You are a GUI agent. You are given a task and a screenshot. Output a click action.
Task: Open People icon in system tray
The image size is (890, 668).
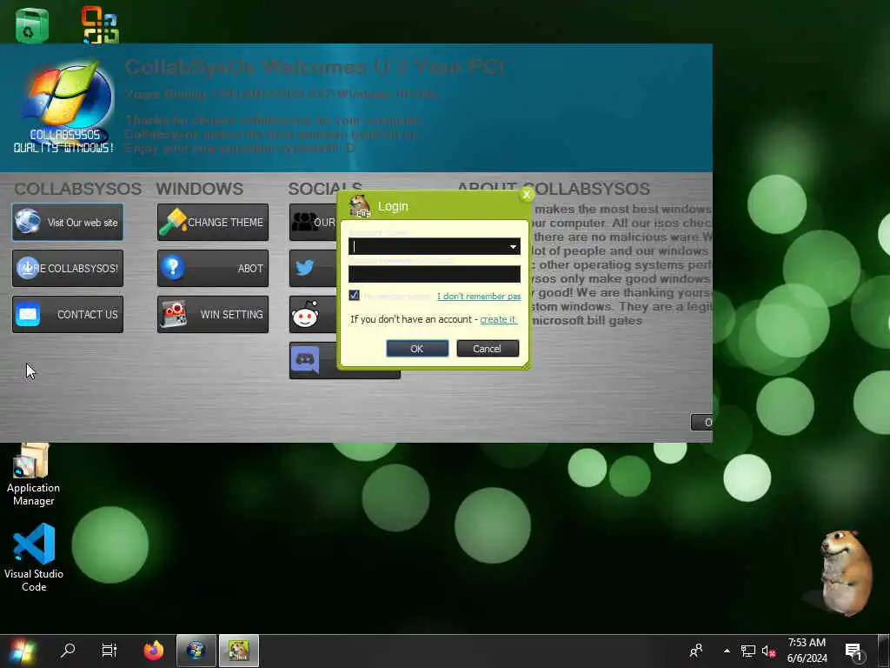click(x=696, y=651)
